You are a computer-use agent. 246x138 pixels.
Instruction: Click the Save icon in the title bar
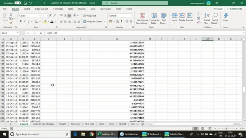coord(25,3)
